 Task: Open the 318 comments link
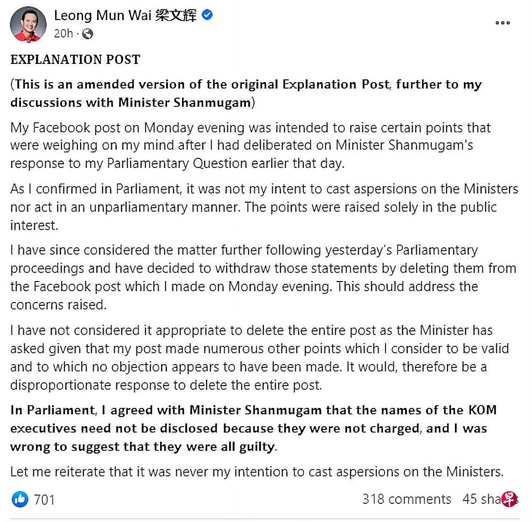(406, 499)
